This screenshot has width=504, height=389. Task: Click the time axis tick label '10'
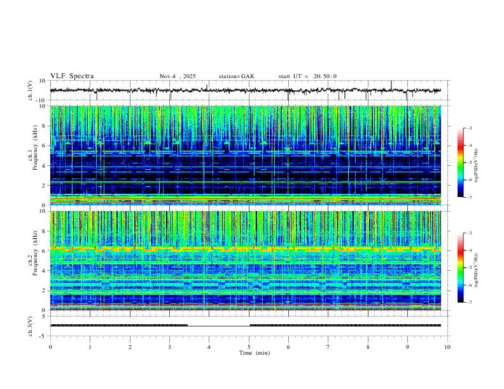pos(447,347)
